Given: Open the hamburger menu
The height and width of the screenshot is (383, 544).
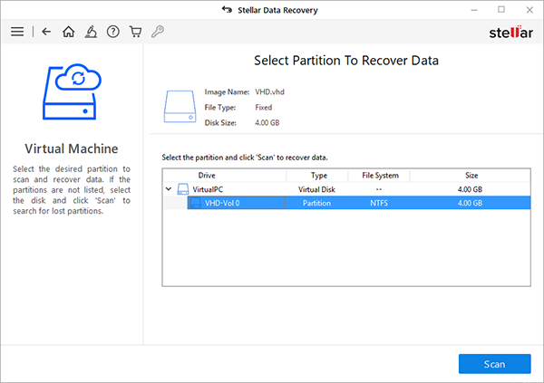Looking at the screenshot, I should (x=17, y=32).
